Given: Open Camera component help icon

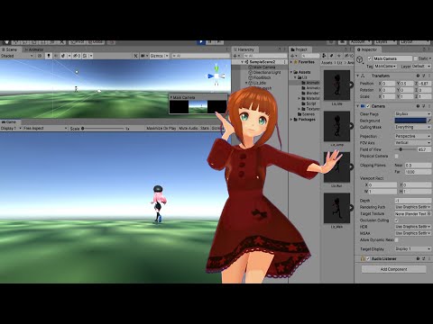Looking at the screenshot, I should (418, 106).
